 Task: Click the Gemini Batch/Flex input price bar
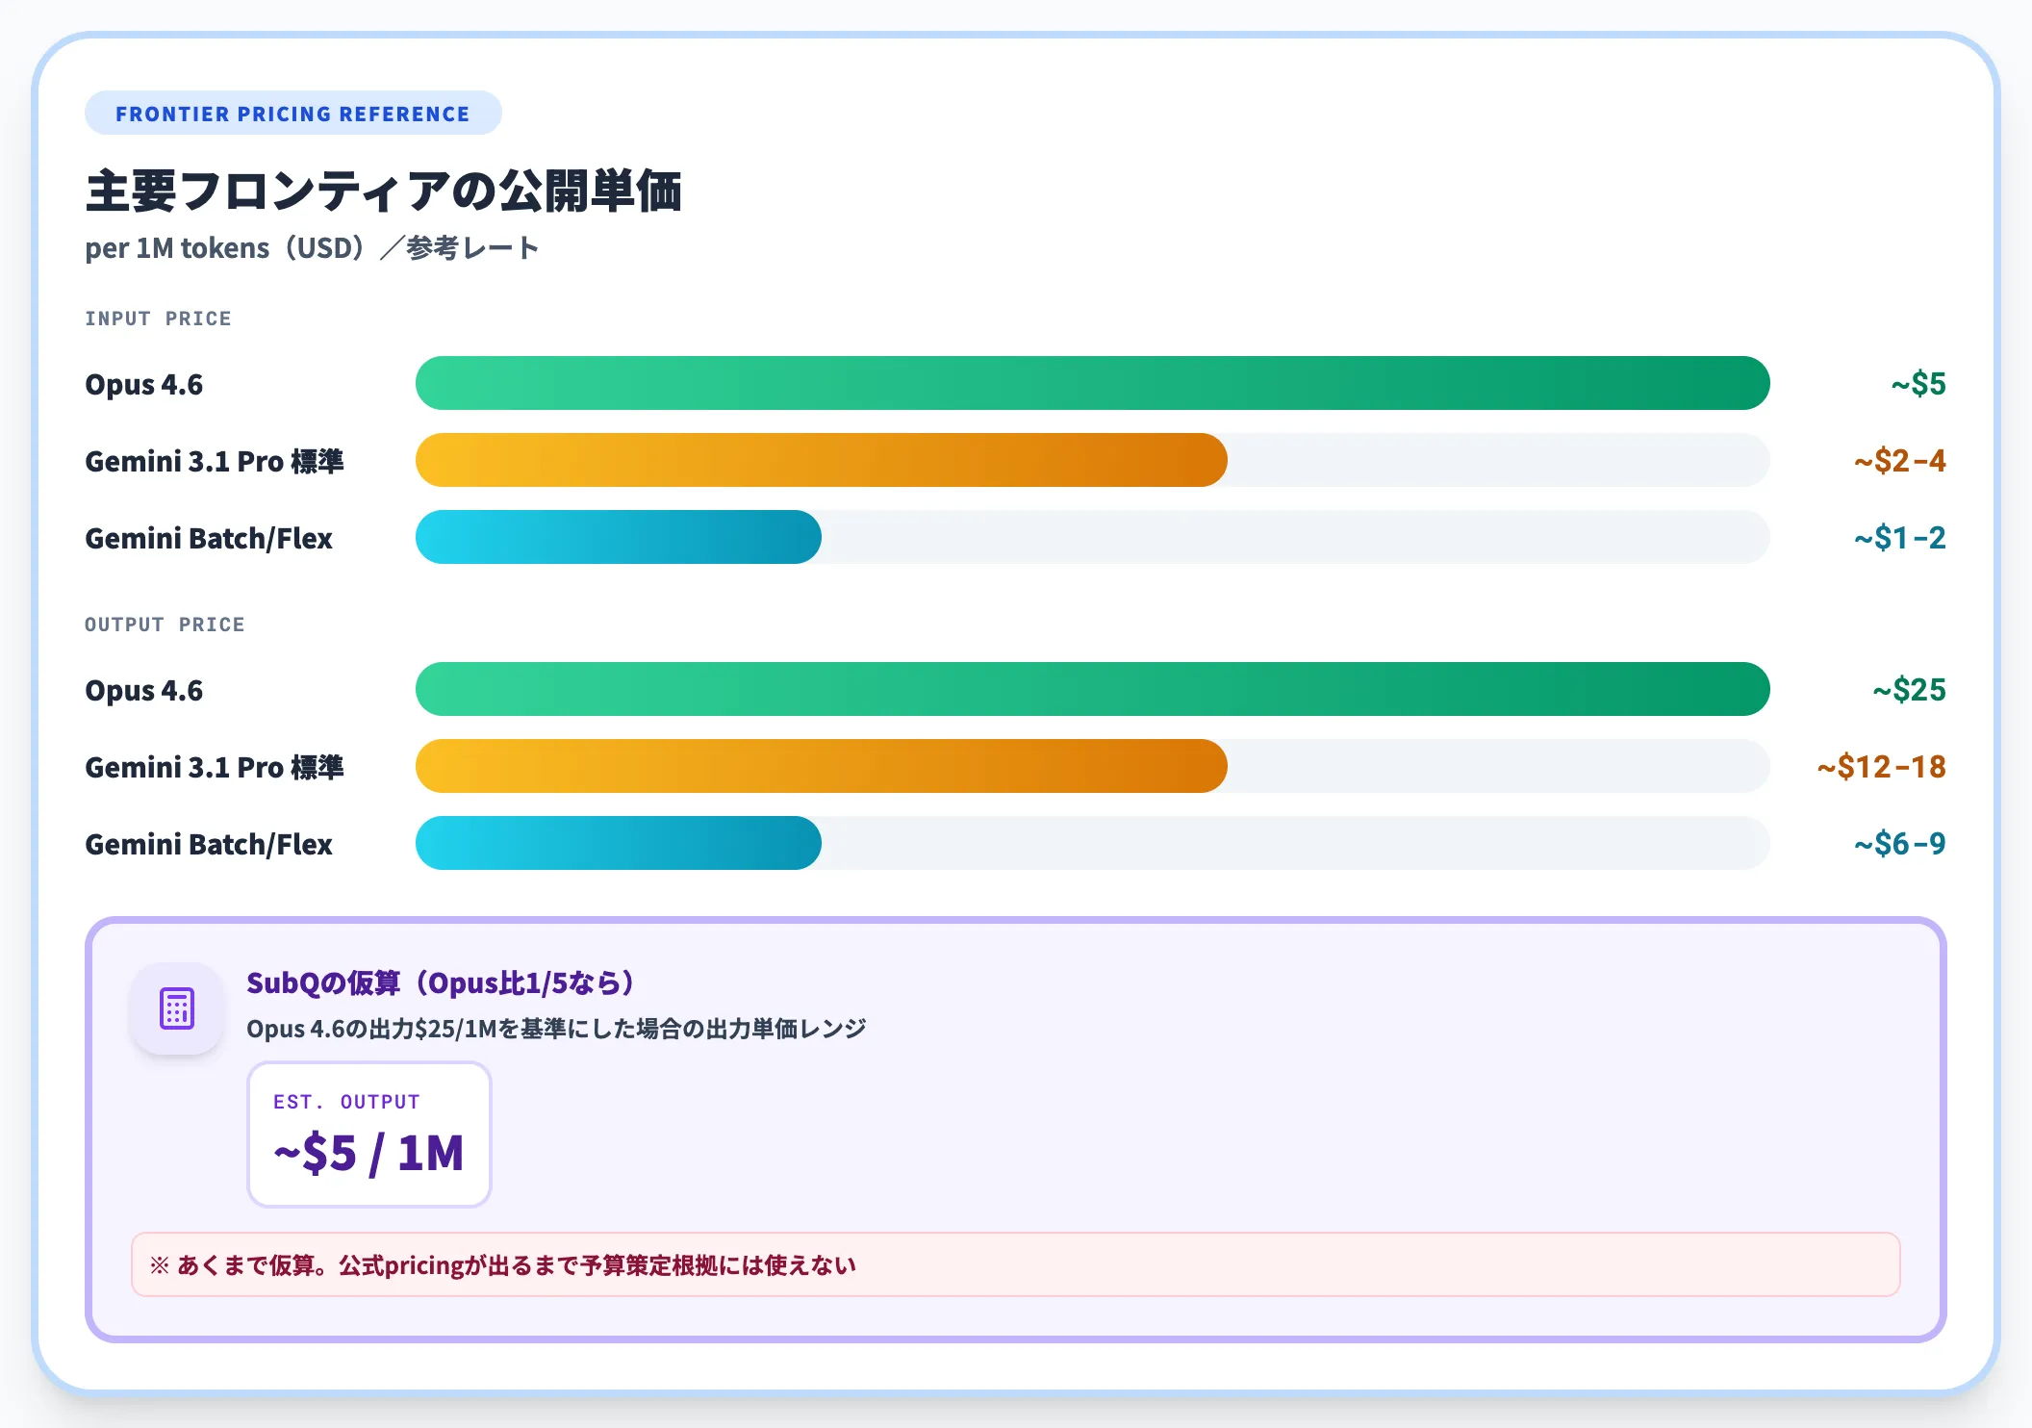coord(618,537)
